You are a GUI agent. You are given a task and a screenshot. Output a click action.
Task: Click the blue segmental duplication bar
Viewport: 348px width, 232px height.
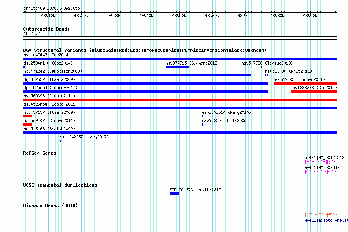(174, 194)
